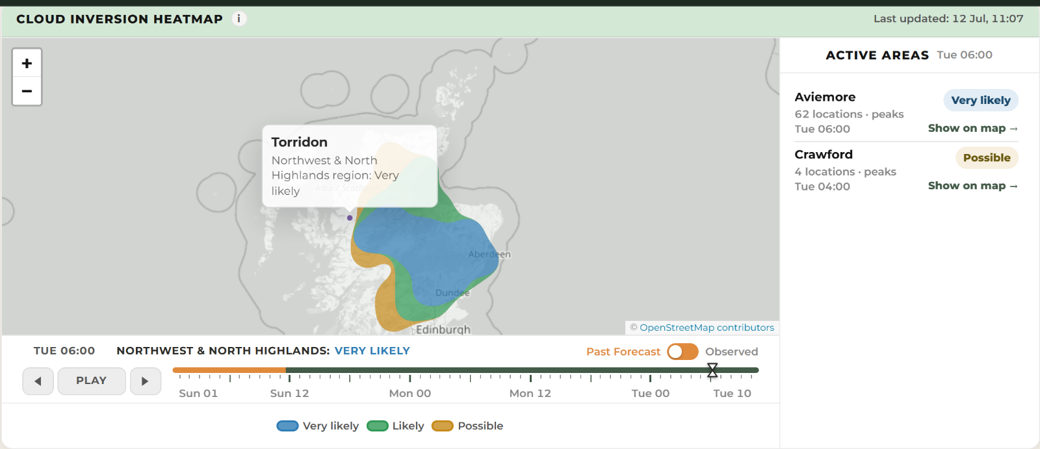Screen dimensions: 1040x449
Task: Click the Likely green legend swatch
Action: (378, 426)
